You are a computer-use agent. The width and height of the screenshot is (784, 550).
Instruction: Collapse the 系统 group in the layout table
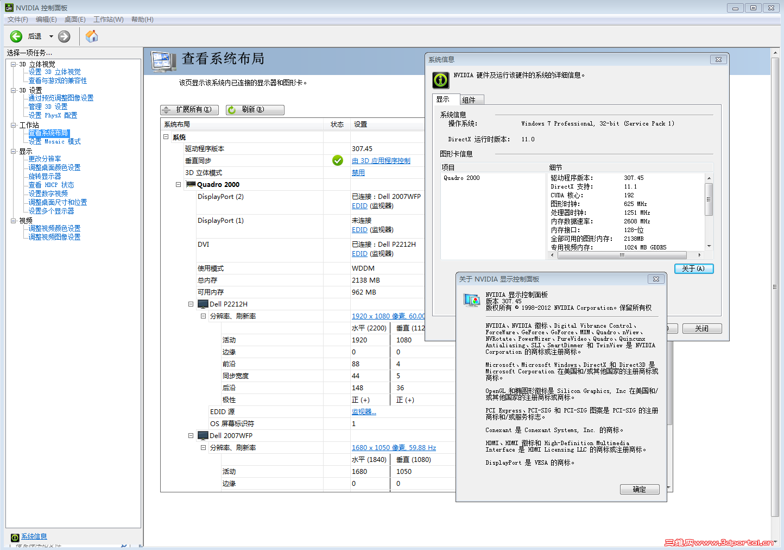(x=166, y=137)
